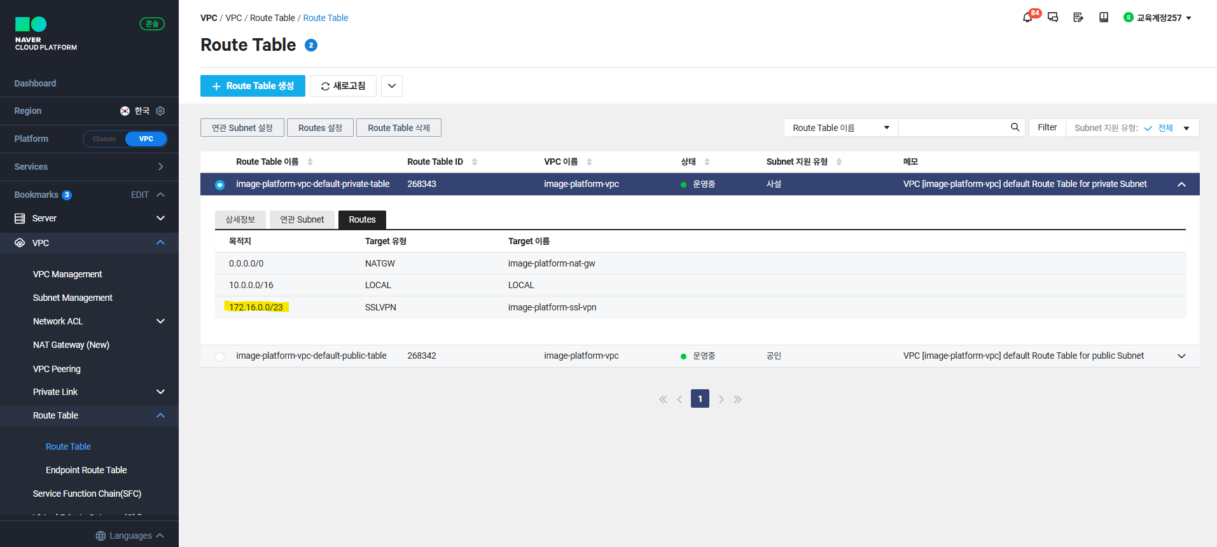Click the VPC cloud icon in sidebar
Image resolution: width=1217 pixels, height=547 pixels.
[20, 243]
